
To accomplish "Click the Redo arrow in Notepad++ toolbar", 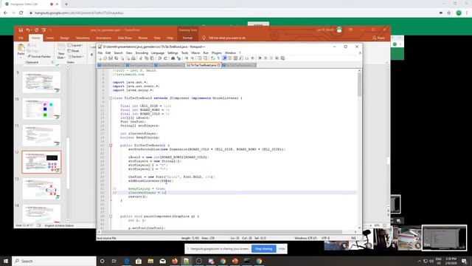I will pos(165,58).
